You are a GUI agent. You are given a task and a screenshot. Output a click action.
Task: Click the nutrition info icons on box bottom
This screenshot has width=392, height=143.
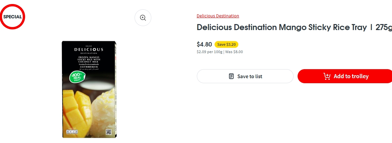72,132
